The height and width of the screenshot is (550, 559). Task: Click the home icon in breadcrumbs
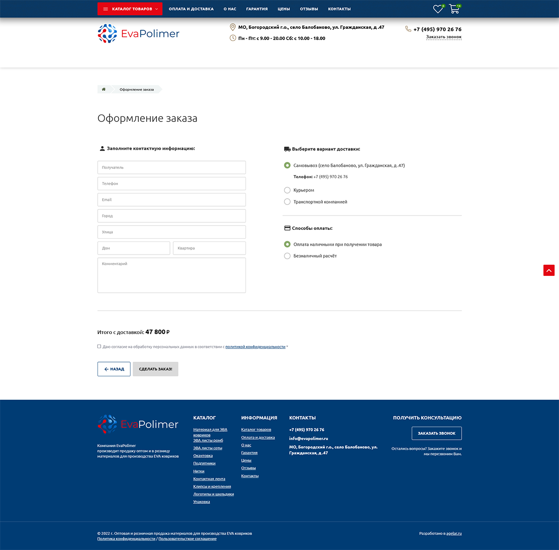pos(103,89)
